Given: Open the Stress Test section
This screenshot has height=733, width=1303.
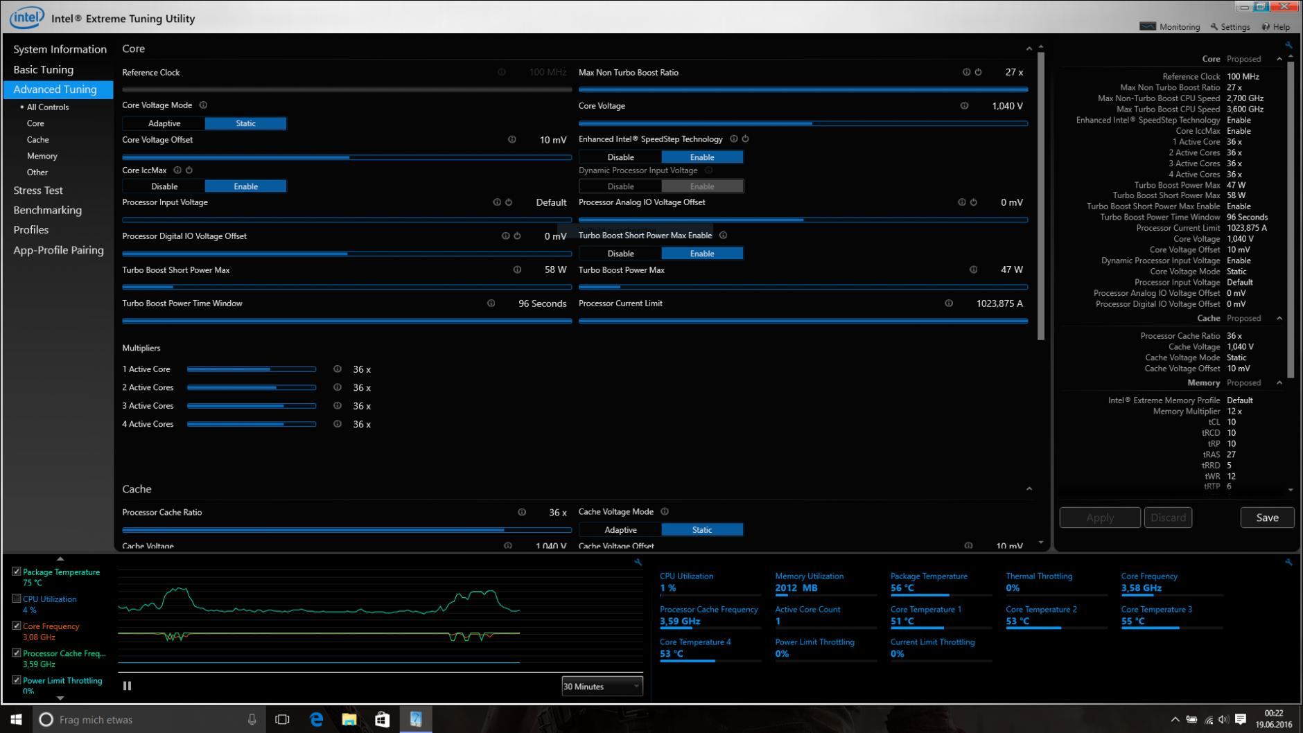Looking at the screenshot, I should coord(38,190).
